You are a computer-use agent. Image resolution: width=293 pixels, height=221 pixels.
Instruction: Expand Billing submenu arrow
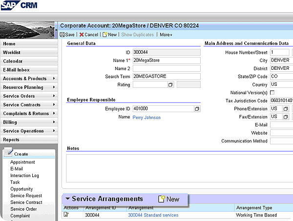point(54,122)
